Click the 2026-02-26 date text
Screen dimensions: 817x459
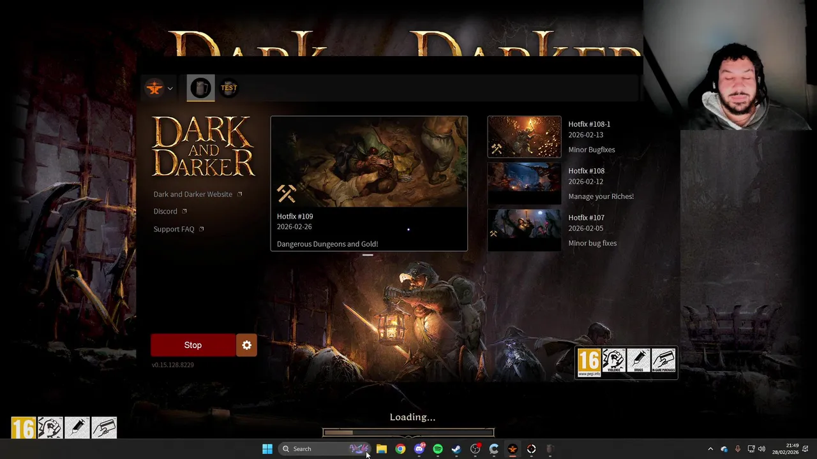click(x=294, y=226)
